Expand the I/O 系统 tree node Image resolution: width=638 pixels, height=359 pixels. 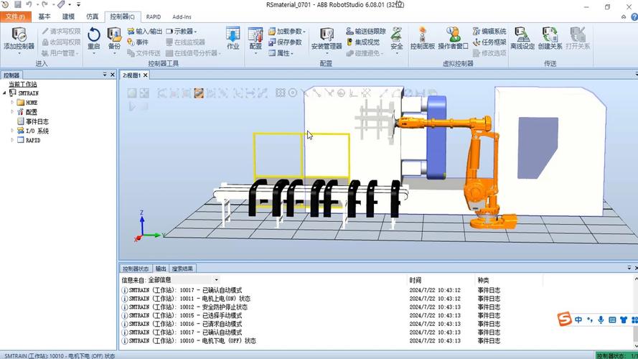pos(13,131)
